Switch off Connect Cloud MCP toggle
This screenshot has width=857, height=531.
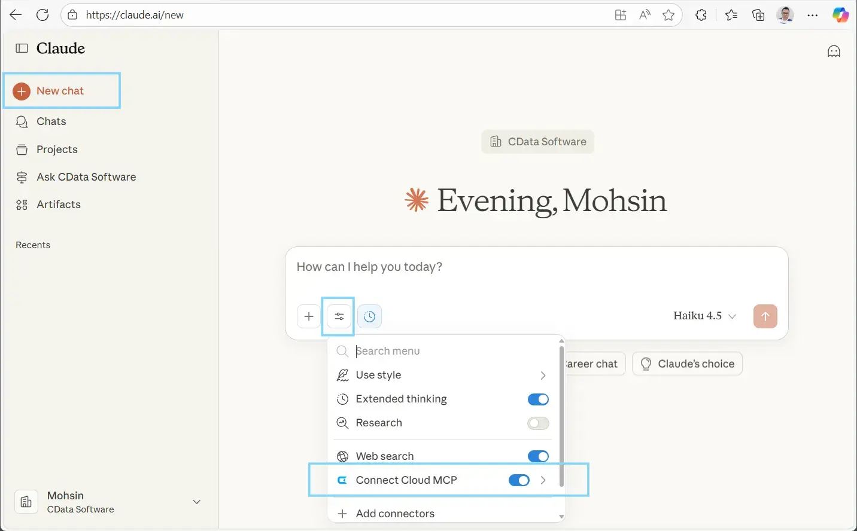click(519, 480)
